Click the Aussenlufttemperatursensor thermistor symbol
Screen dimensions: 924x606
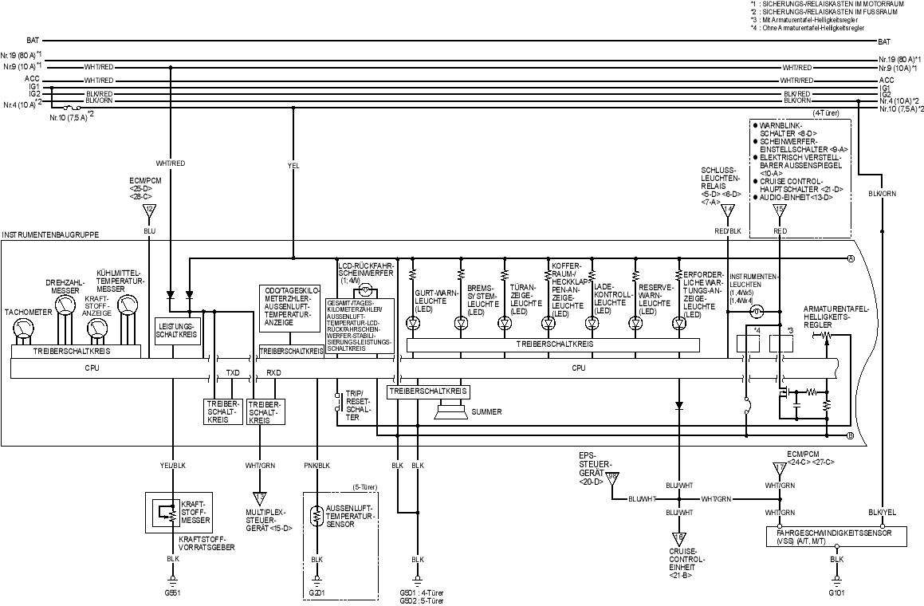click(x=317, y=514)
